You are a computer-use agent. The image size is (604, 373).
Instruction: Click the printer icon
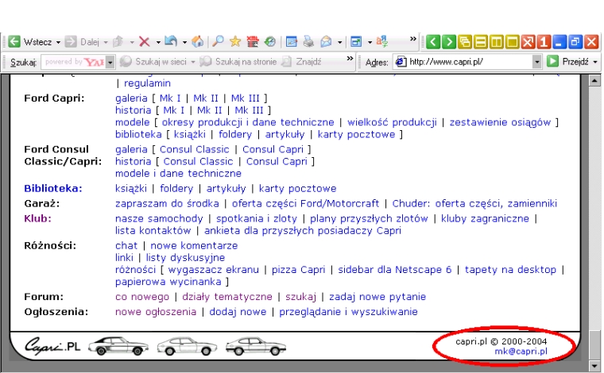308,41
